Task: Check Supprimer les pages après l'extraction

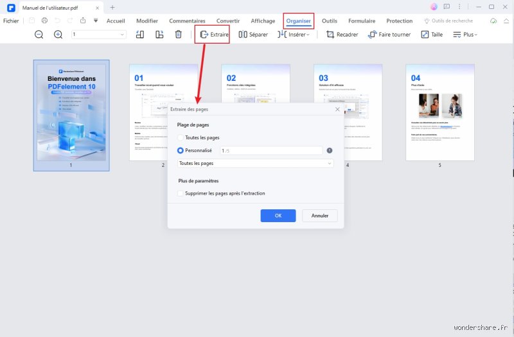Action: click(x=181, y=193)
